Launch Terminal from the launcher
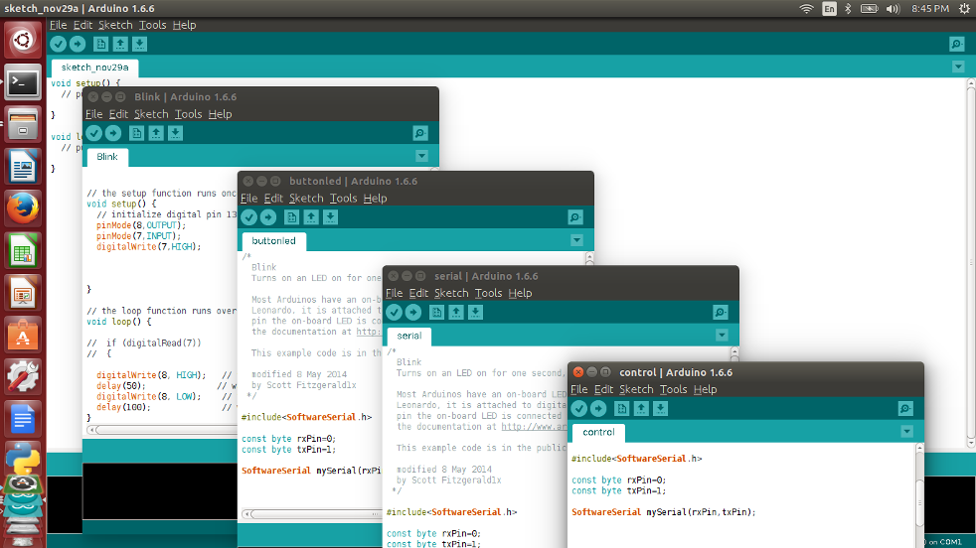976x548 pixels. click(x=23, y=82)
